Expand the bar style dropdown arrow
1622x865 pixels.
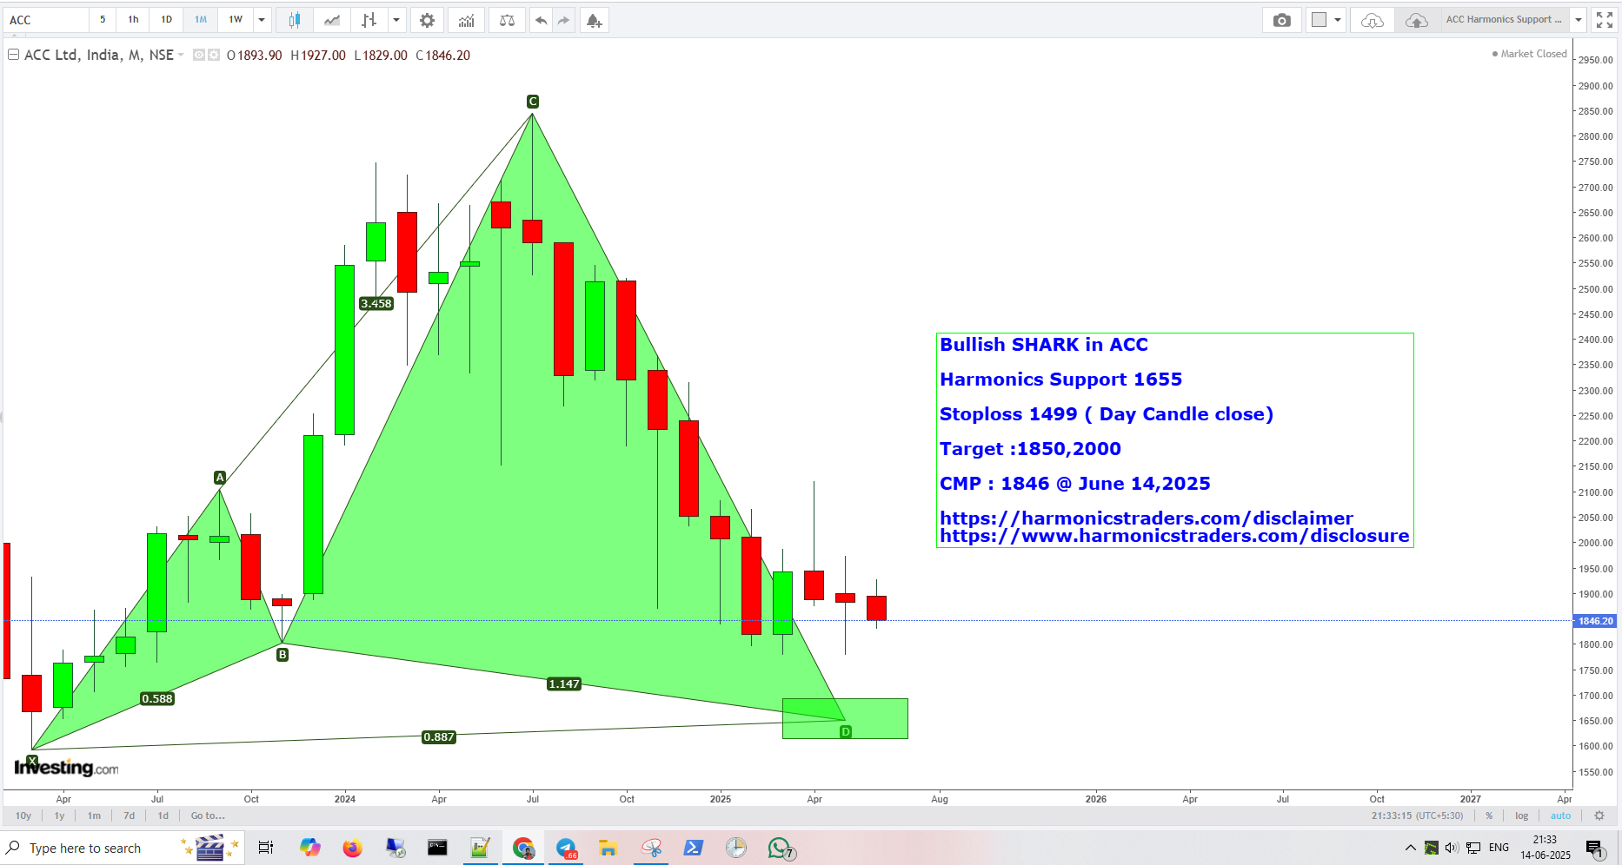[396, 19]
